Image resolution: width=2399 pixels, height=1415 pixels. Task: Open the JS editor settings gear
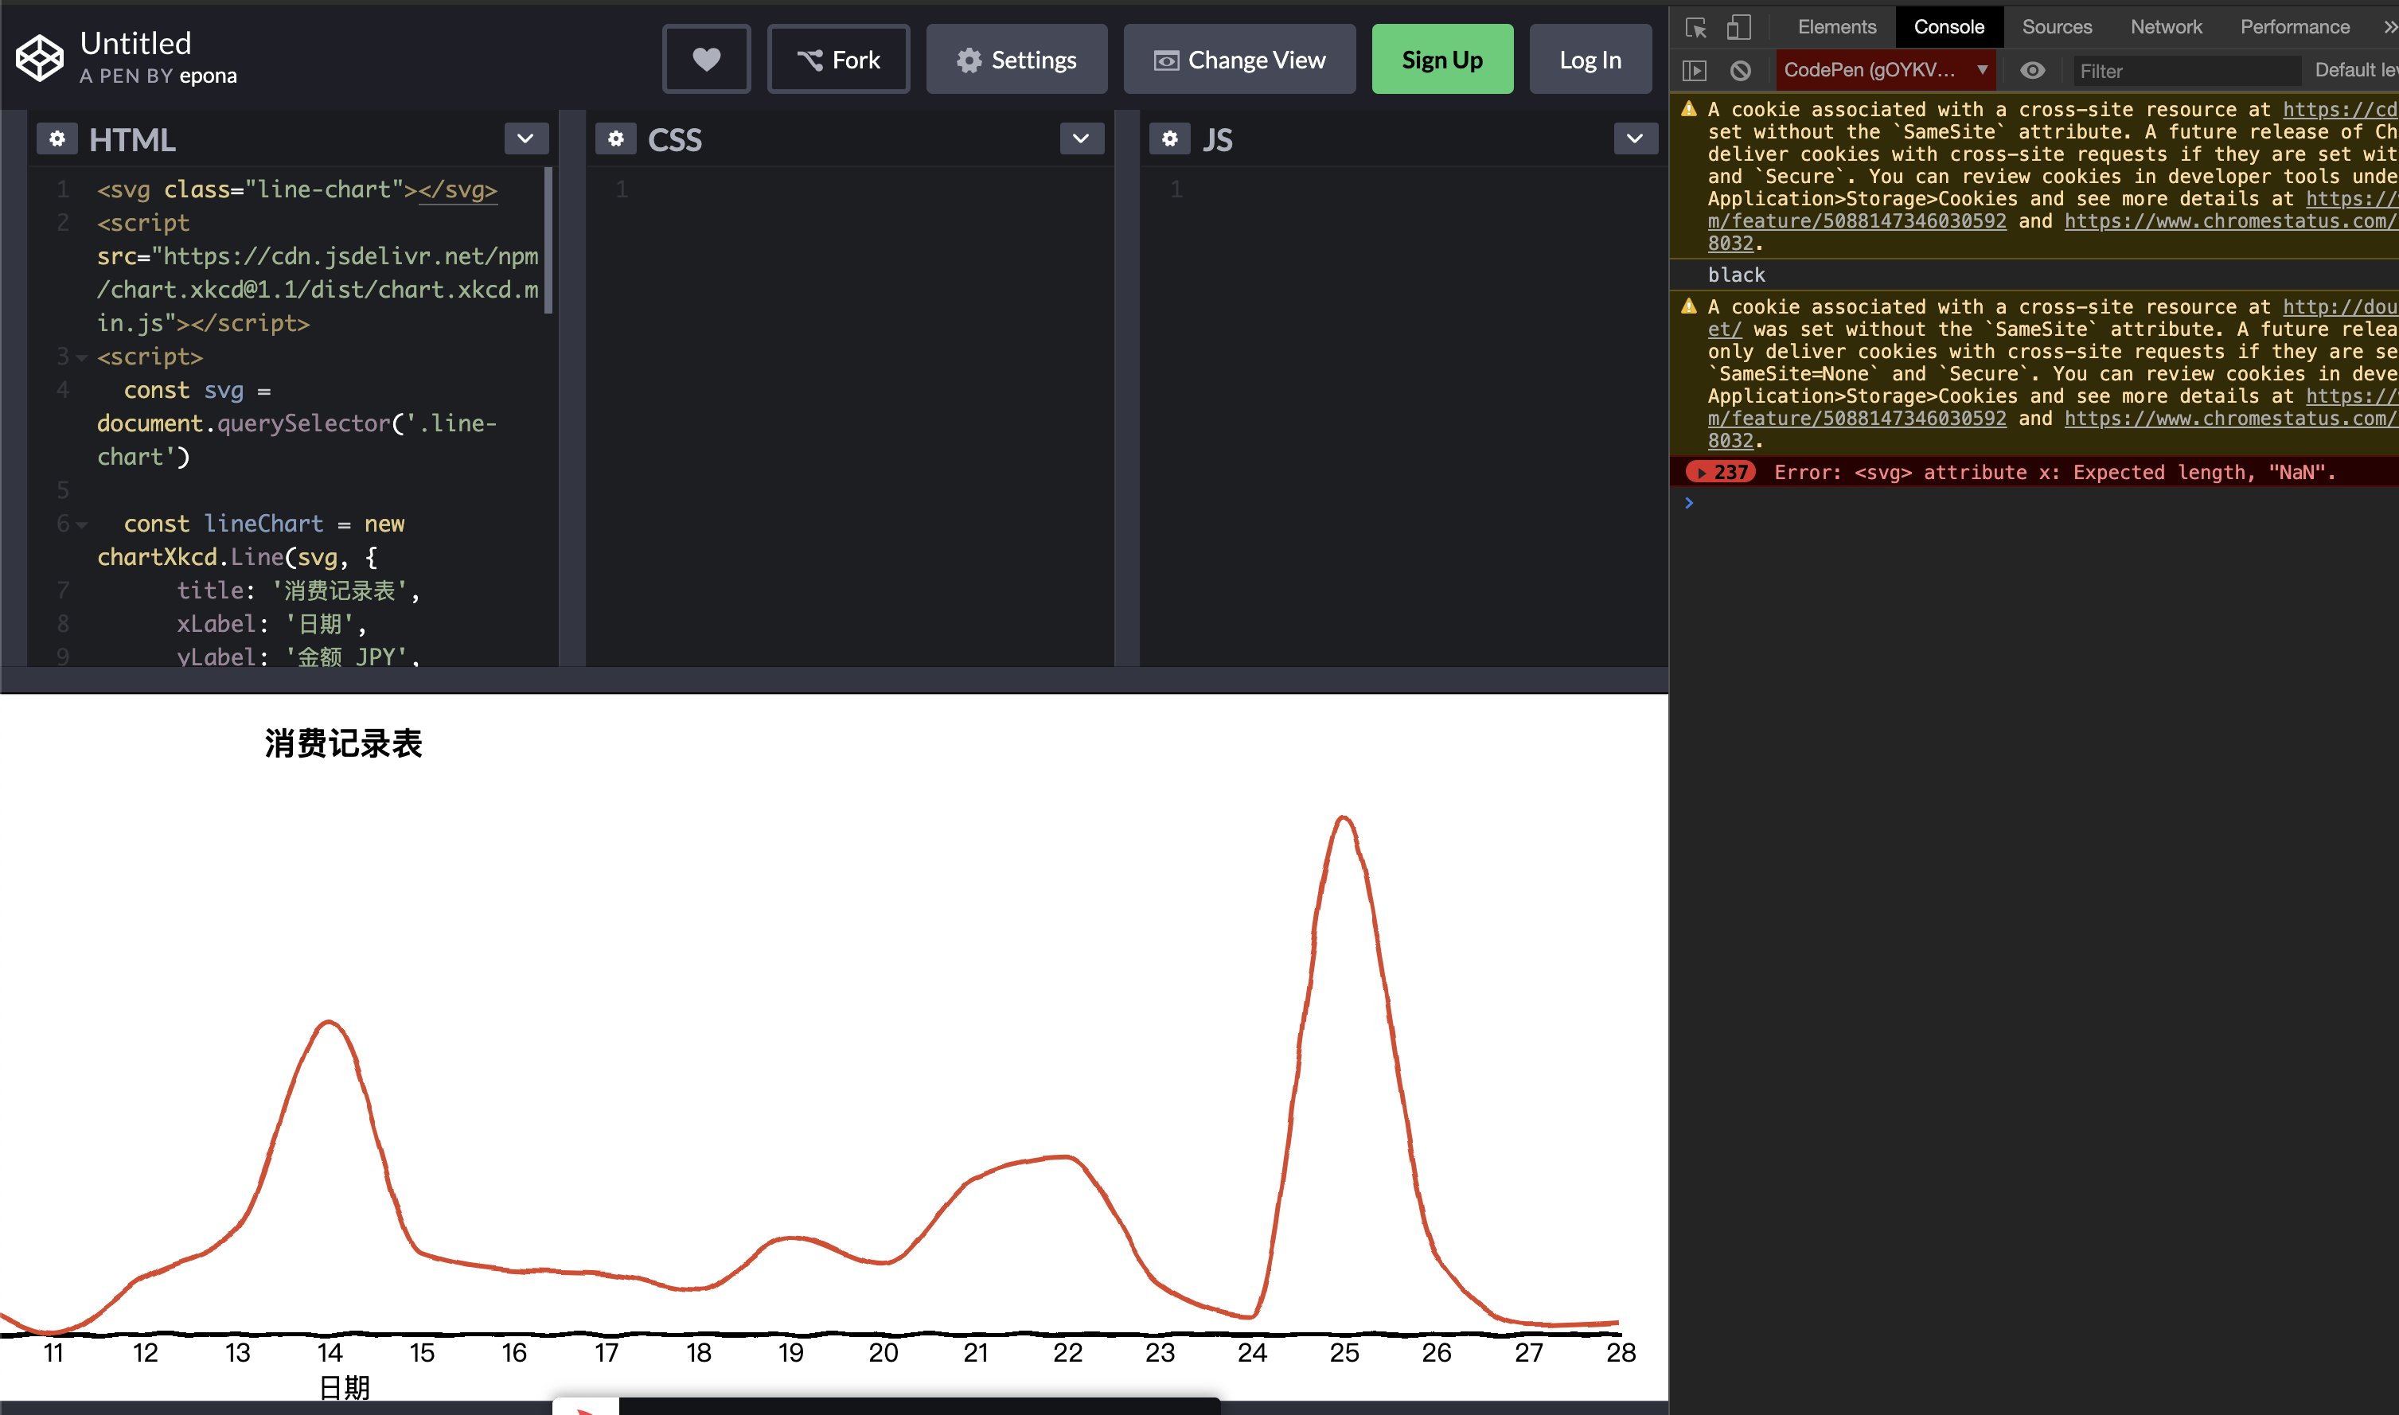tap(1170, 139)
